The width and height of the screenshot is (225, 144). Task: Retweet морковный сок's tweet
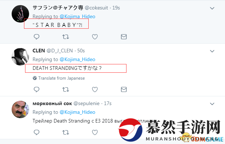click(65, 132)
